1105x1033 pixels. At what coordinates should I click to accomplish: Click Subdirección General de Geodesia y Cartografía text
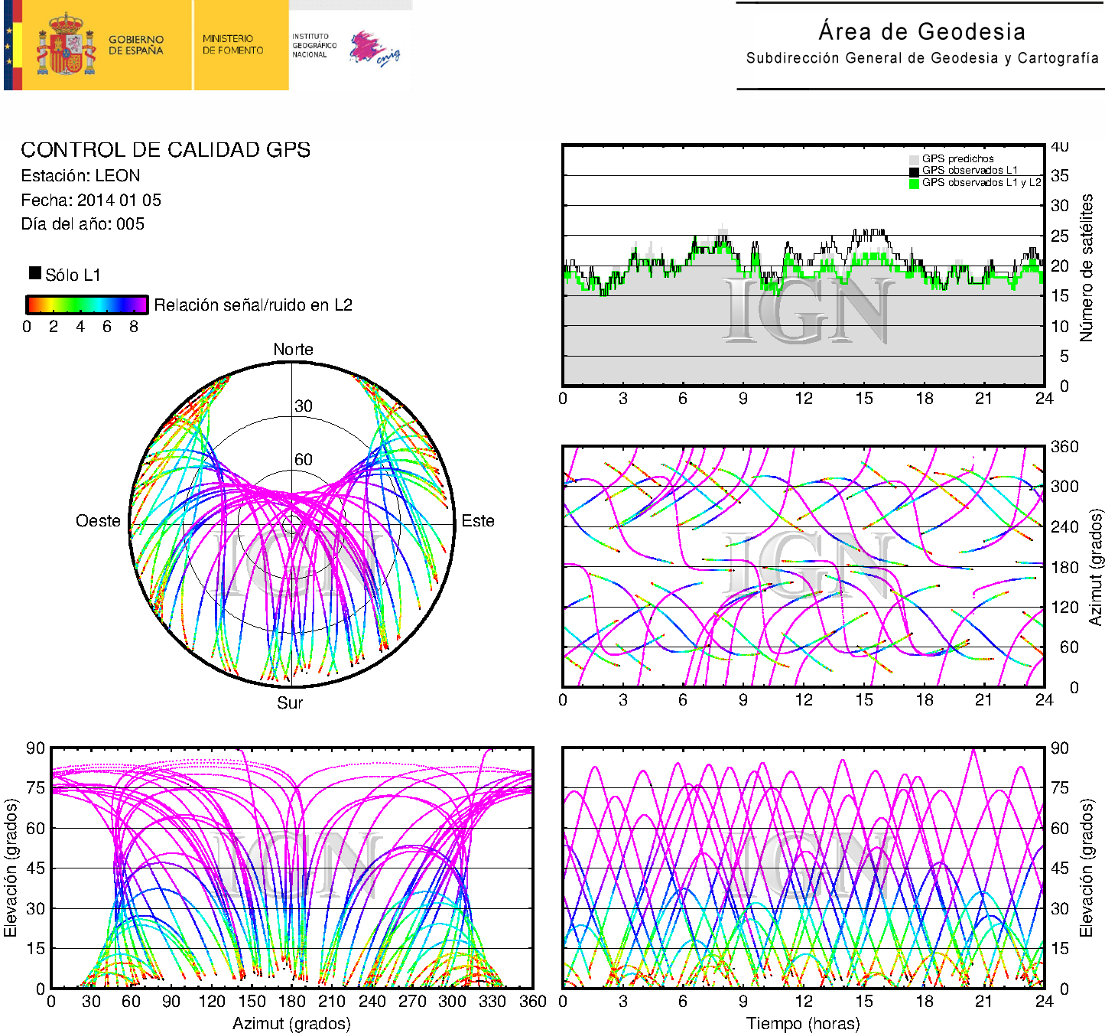(x=921, y=58)
